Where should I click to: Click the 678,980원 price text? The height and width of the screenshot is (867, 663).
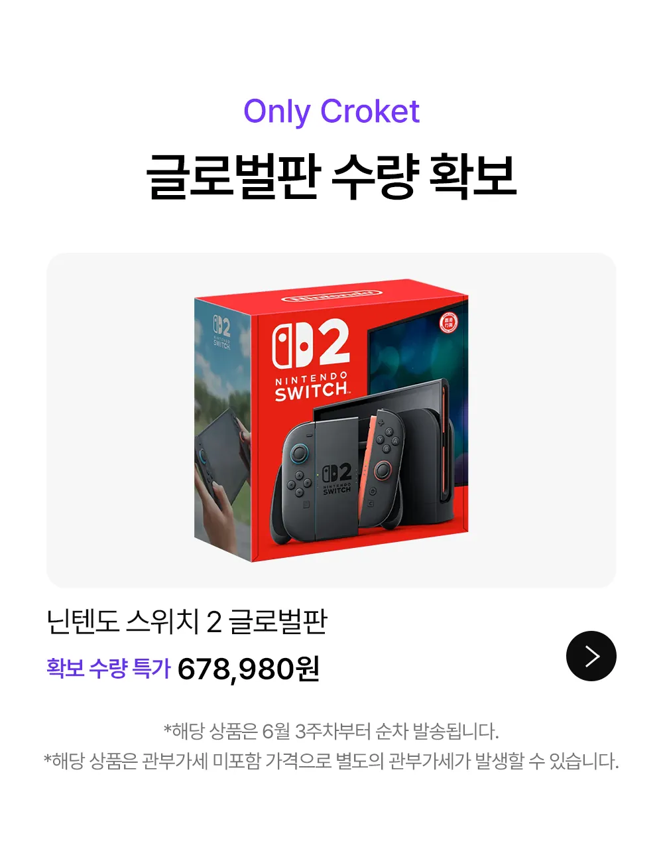[249, 669]
